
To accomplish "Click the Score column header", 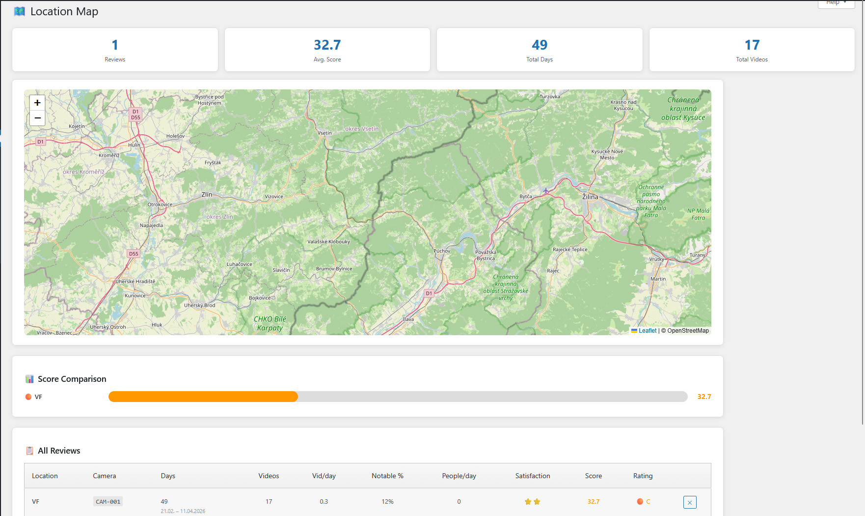I will point(593,476).
